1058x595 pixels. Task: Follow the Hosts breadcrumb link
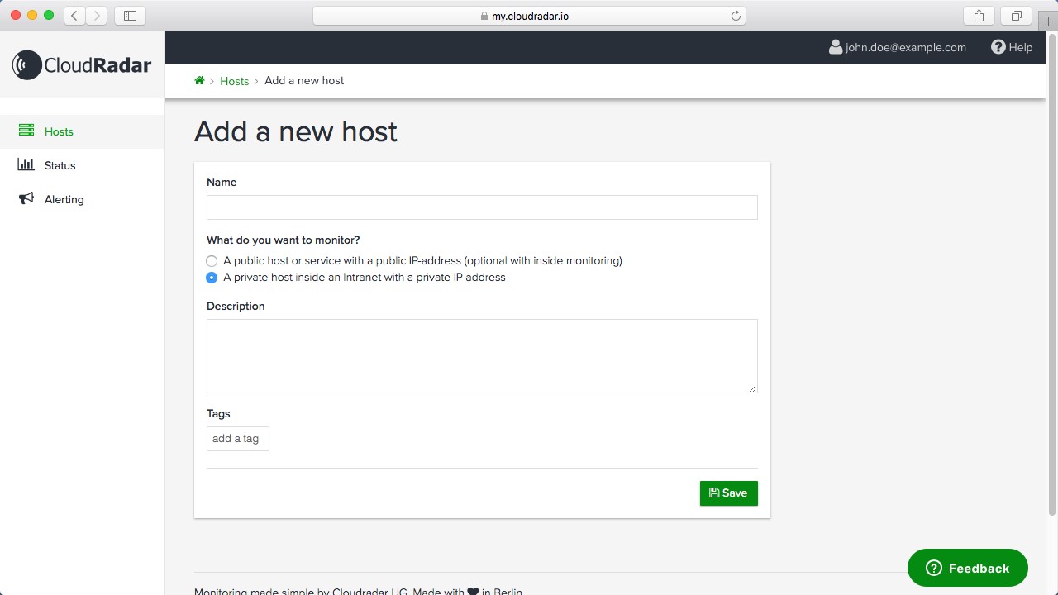(234, 81)
